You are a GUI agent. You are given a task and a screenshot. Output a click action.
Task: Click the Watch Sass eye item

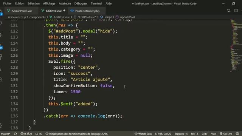pyautogui.click(x=143, y=134)
